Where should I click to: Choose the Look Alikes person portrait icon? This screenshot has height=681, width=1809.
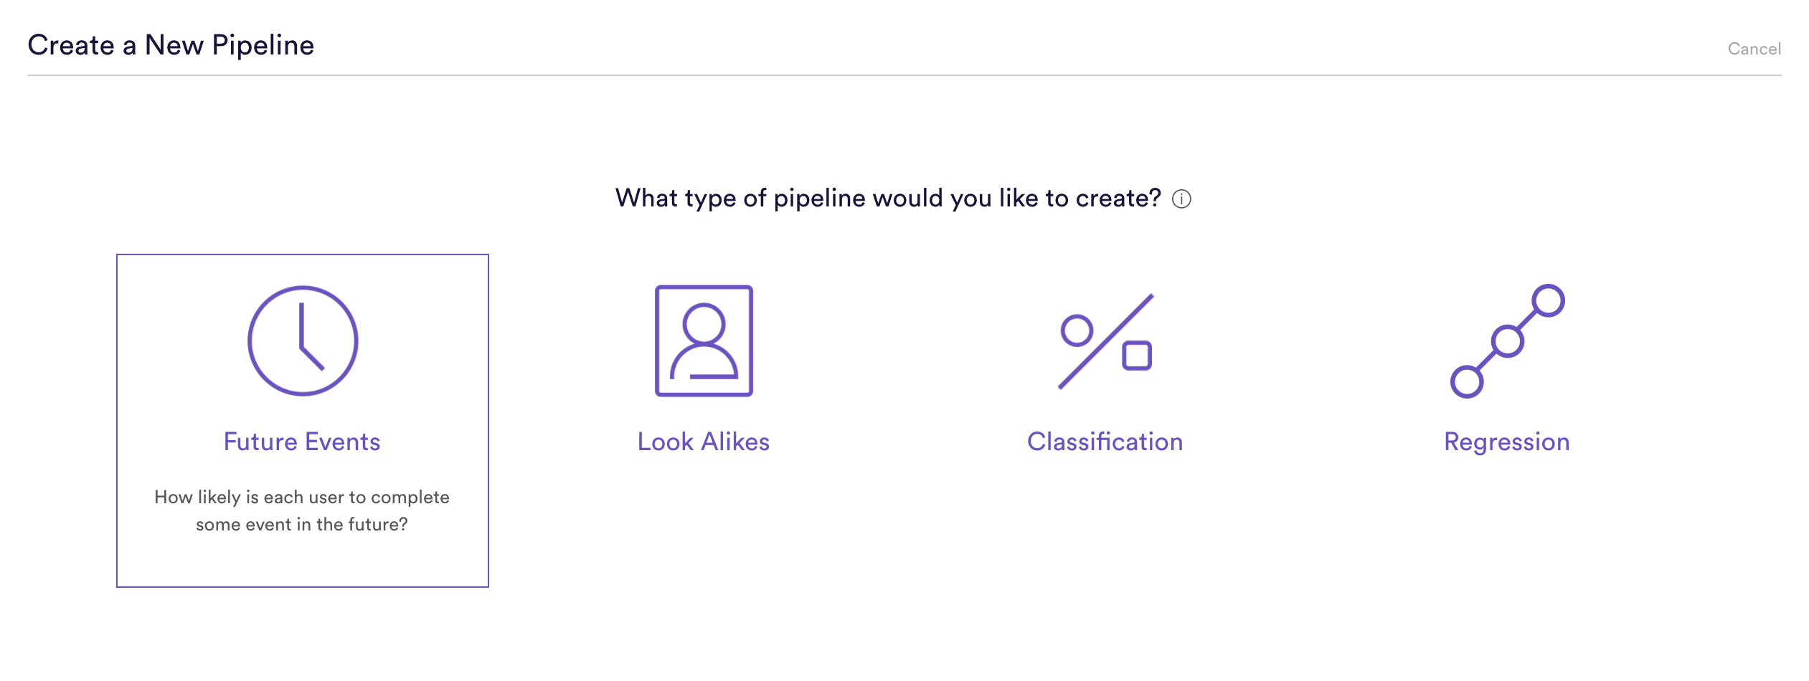coord(704,341)
